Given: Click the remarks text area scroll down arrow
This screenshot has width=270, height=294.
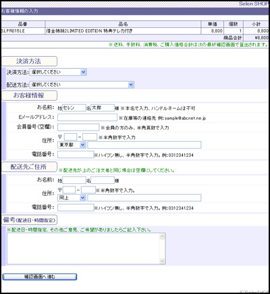Looking at the screenshot, I should tap(162, 261).
